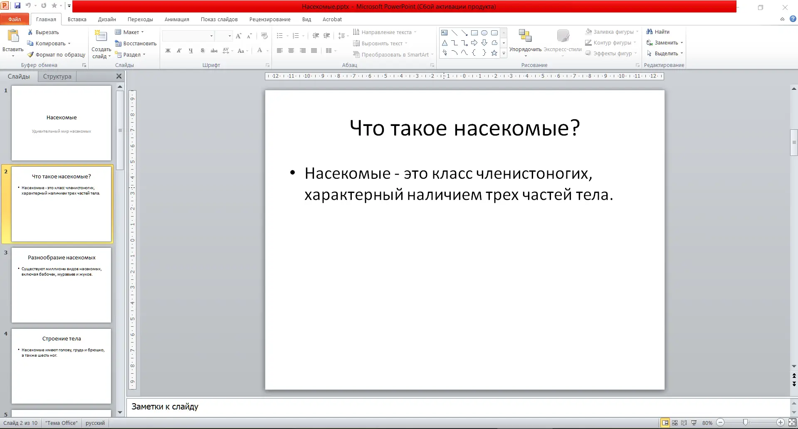Click zoom out minus button
The height and width of the screenshot is (429, 798).
[721, 423]
